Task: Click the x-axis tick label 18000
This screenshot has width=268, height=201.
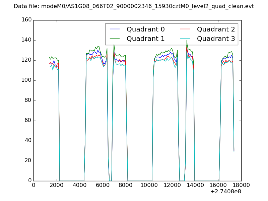Action: 241,185
